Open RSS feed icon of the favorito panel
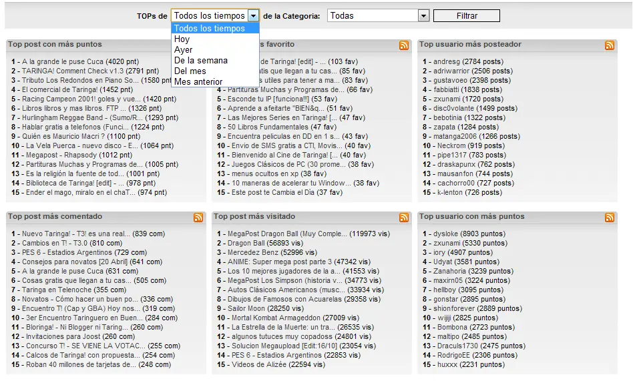The width and height of the screenshot is (633, 381). point(404,45)
